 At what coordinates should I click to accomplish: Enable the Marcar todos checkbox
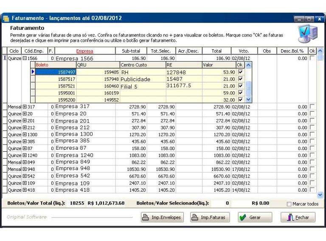(289, 204)
